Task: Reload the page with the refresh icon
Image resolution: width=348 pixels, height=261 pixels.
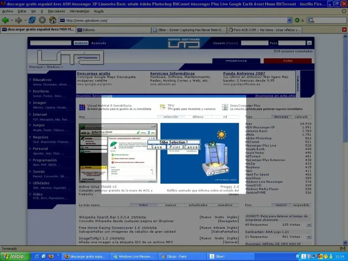Action: click(32, 20)
